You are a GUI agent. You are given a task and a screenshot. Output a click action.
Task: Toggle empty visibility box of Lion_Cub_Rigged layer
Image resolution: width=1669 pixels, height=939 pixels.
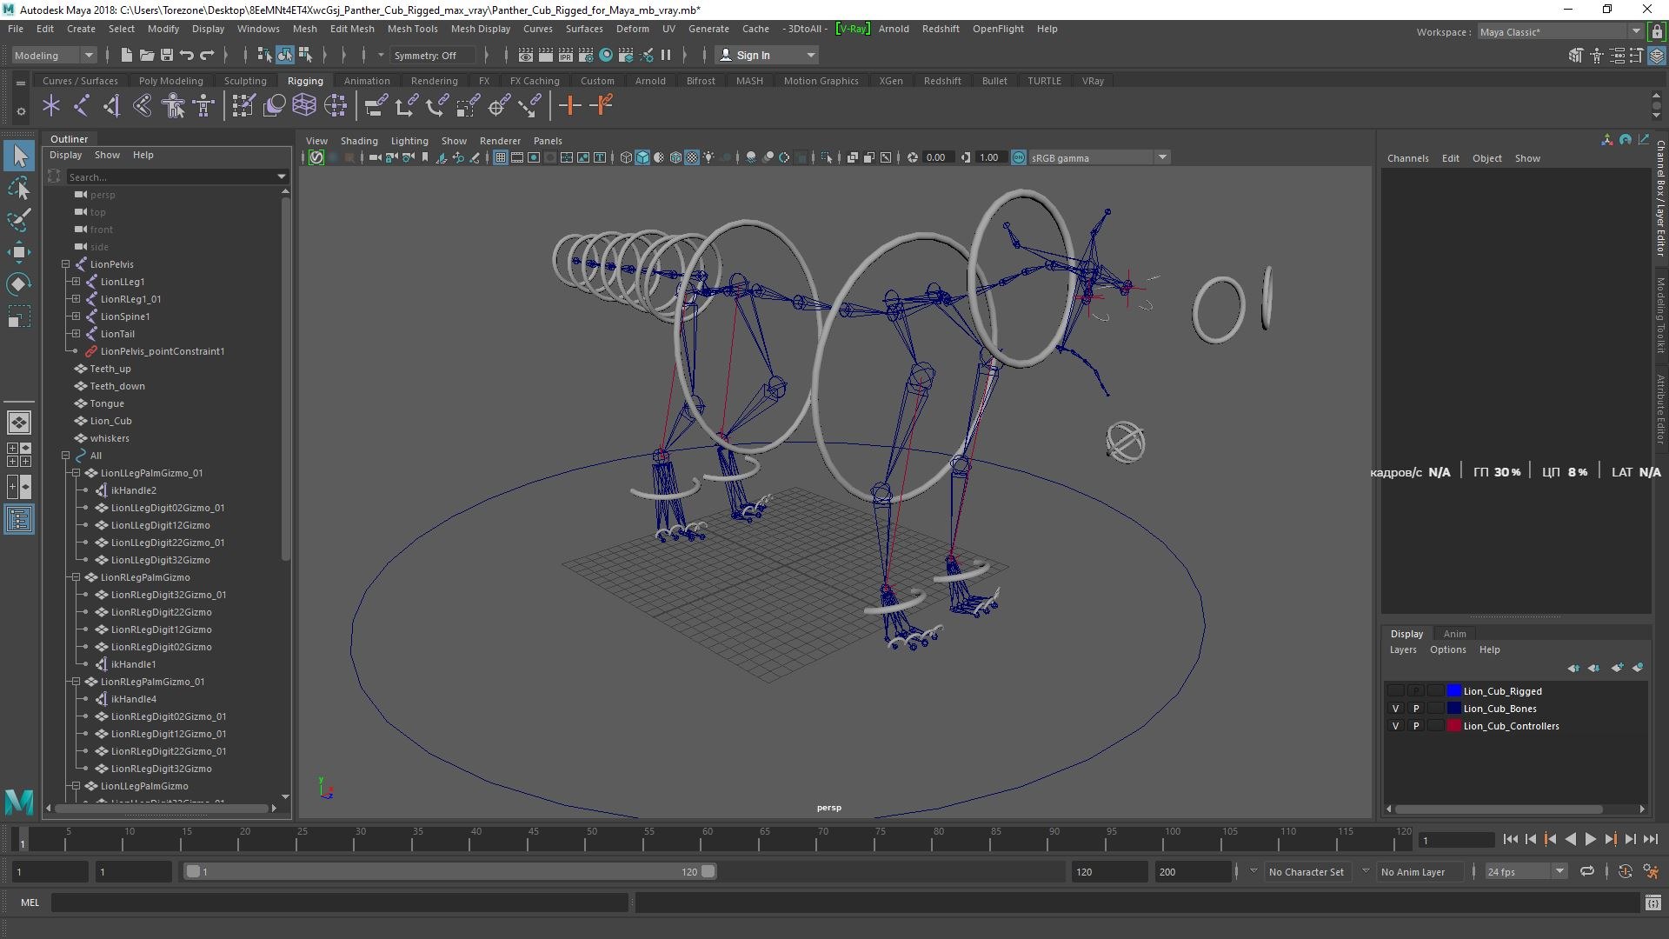pyautogui.click(x=1396, y=691)
